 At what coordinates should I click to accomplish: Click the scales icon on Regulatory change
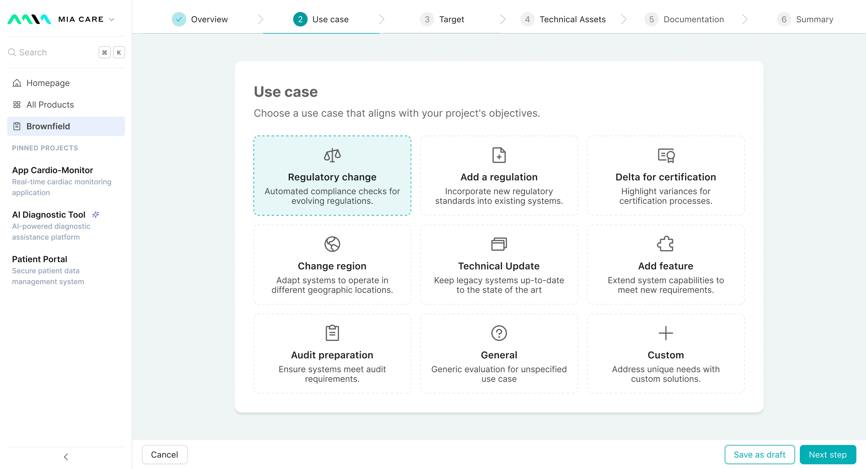point(332,155)
